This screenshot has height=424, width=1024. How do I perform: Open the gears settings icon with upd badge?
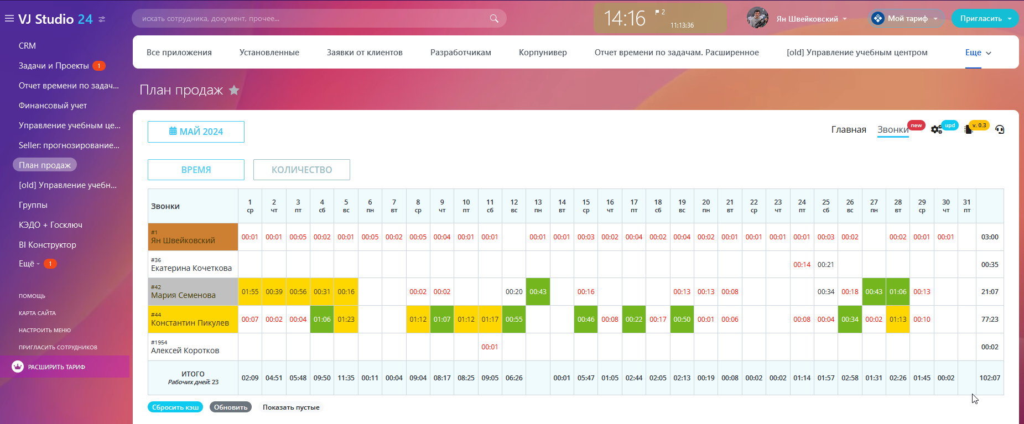[936, 129]
